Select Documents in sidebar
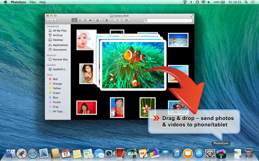259x161 pixels. (x=58, y=50)
